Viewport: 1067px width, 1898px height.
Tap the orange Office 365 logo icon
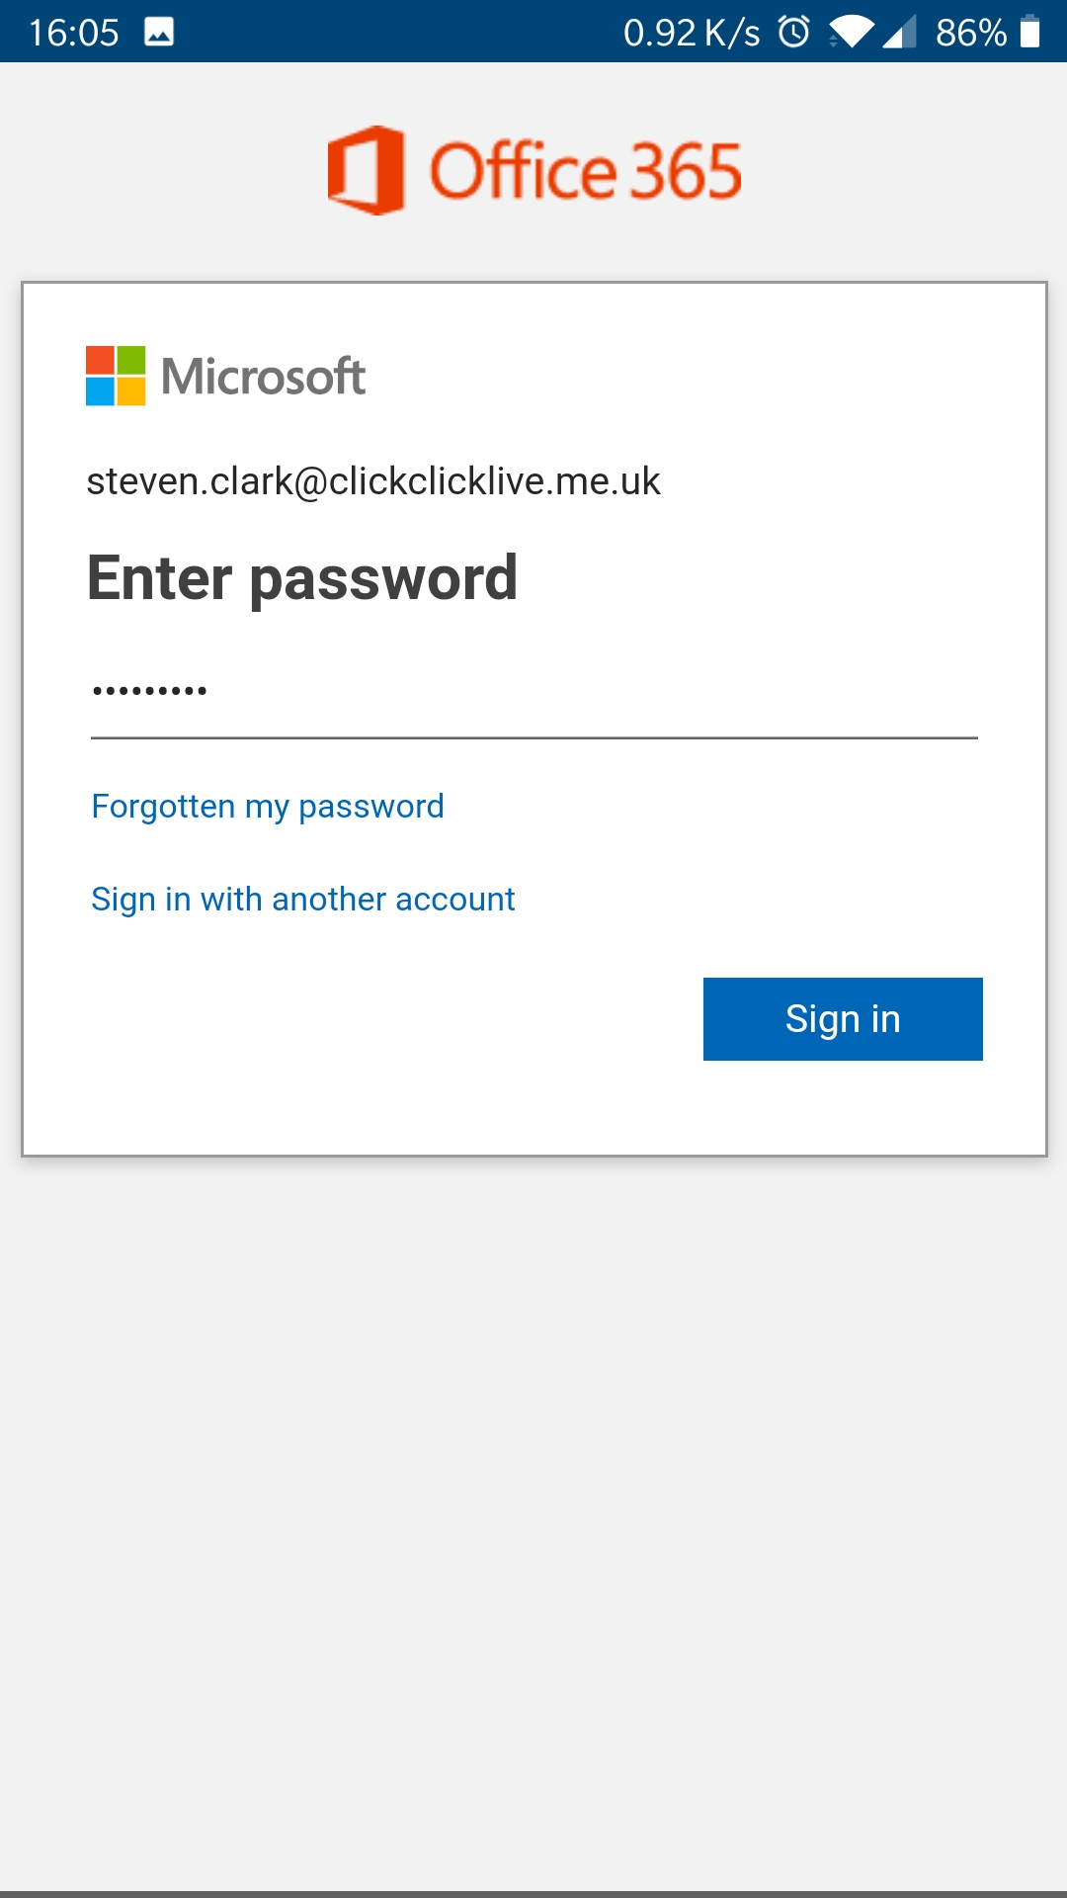(366, 170)
